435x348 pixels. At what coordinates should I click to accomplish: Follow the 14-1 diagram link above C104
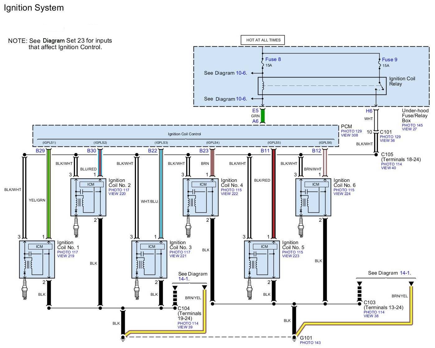click(x=184, y=279)
